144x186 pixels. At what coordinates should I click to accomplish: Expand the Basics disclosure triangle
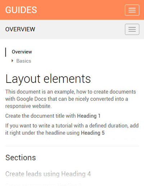pos(12,61)
